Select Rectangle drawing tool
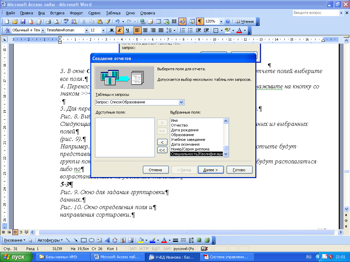Screen dimensions: 350x262 (84, 240)
